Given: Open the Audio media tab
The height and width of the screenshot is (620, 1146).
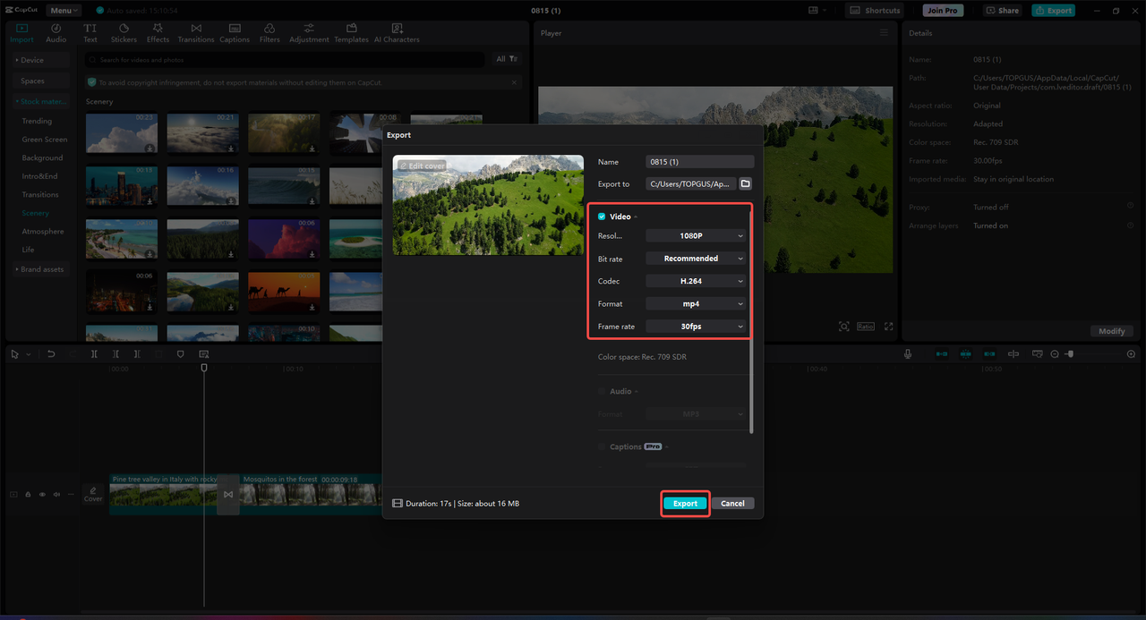Looking at the screenshot, I should coord(56,34).
